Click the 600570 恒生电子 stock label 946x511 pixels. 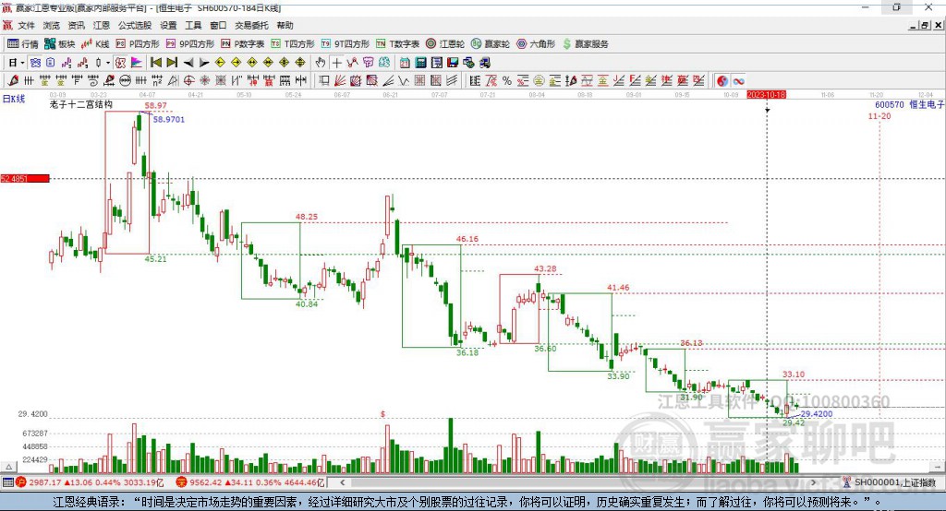(x=909, y=104)
